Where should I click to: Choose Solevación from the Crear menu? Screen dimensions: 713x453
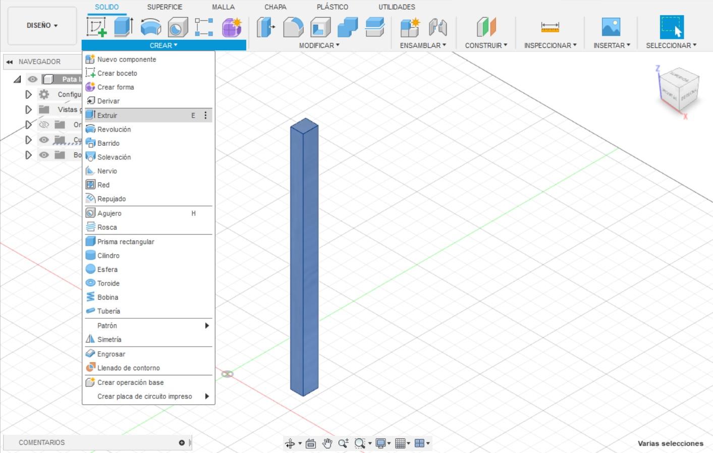click(x=148, y=157)
